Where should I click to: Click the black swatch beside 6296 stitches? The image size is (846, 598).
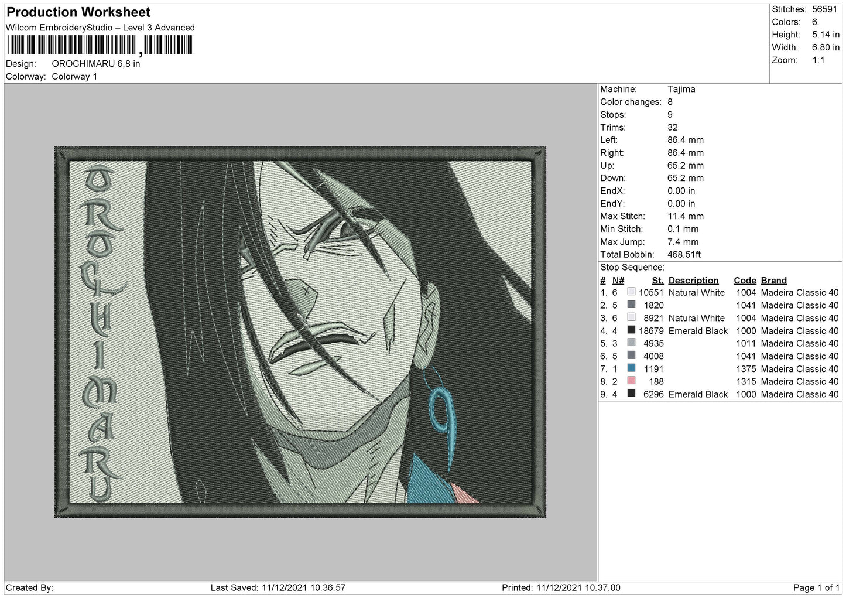pos(631,394)
